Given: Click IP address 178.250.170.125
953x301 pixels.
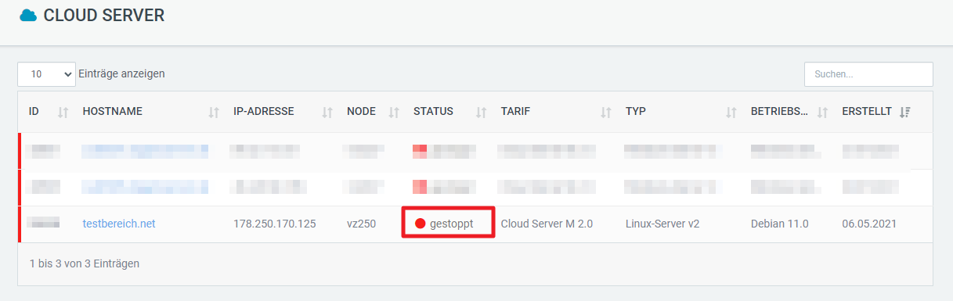Looking at the screenshot, I should (275, 224).
